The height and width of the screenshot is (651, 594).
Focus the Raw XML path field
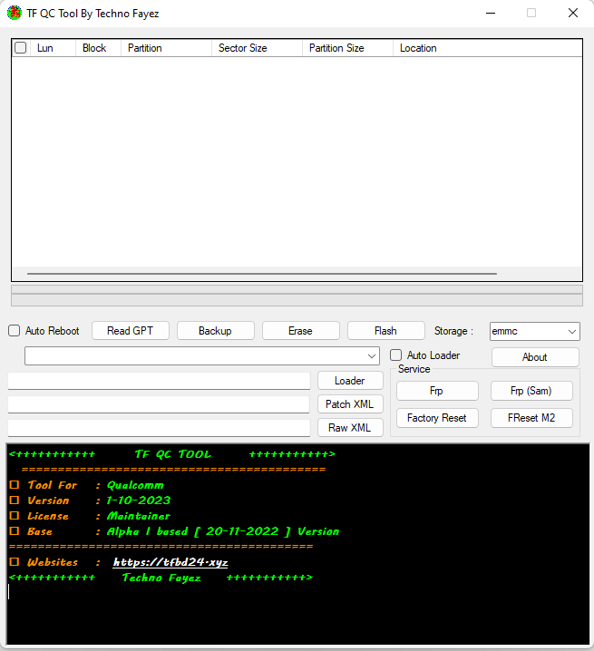click(159, 428)
